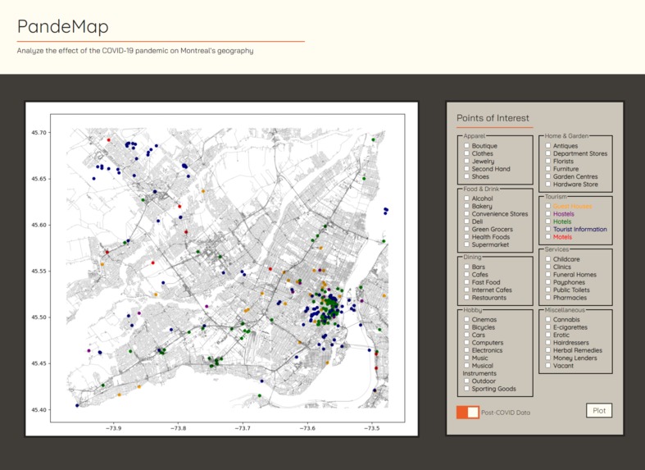Check the Shoes checkbox

tap(466, 176)
